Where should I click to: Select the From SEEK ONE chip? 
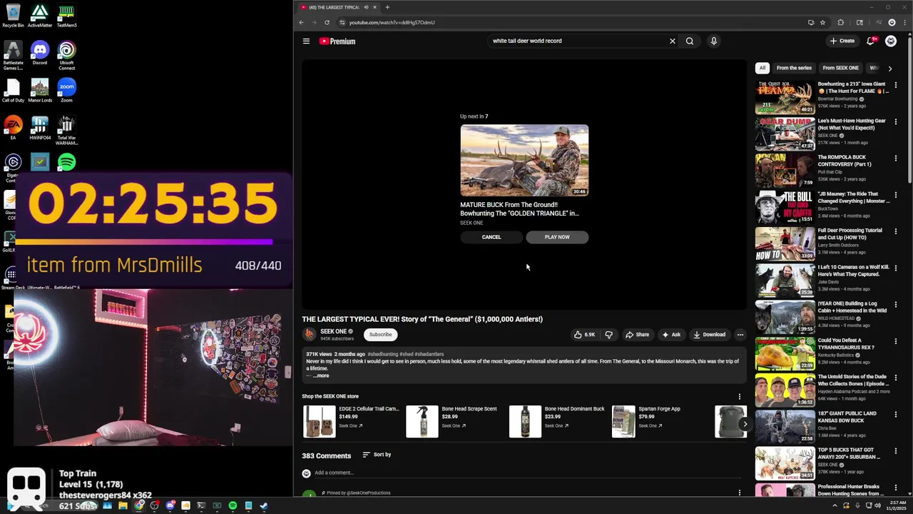click(x=840, y=68)
